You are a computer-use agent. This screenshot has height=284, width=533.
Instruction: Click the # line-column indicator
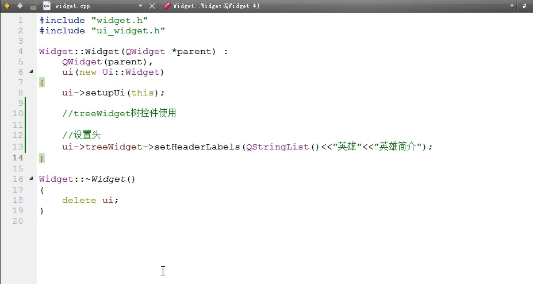(524, 6)
